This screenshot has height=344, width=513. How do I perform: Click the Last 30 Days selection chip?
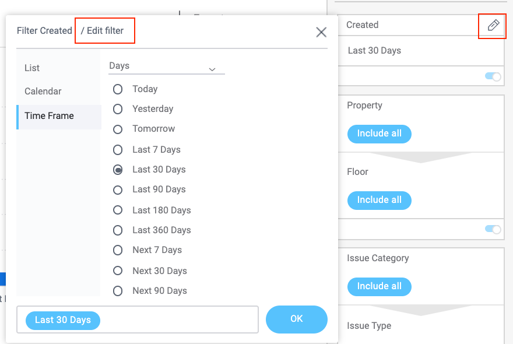click(x=63, y=320)
